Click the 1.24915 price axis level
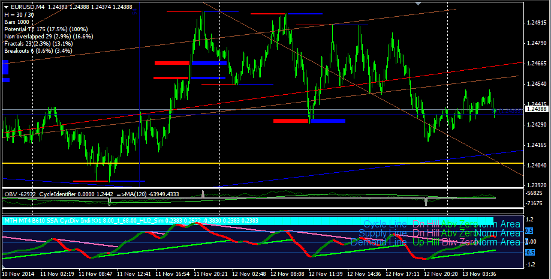This screenshot has width=551, height=279. coord(537,23)
